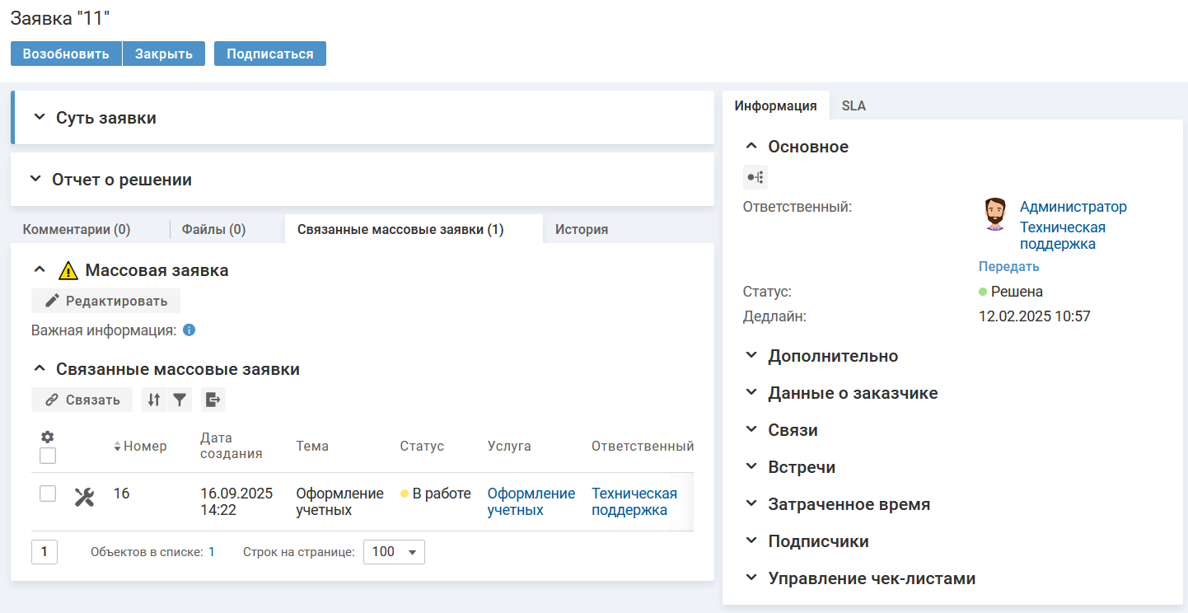The height and width of the screenshot is (613, 1188).
Task: Click the Редактировать button with pencil
Action: tap(105, 301)
